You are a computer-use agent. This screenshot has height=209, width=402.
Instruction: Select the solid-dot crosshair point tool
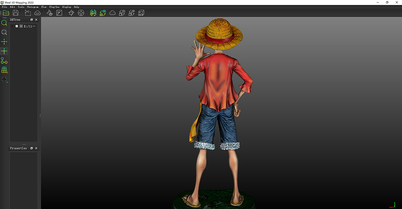pyautogui.click(x=4, y=41)
